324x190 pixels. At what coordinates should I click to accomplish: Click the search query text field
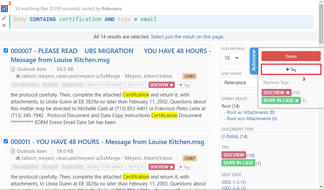[x=162, y=22]
